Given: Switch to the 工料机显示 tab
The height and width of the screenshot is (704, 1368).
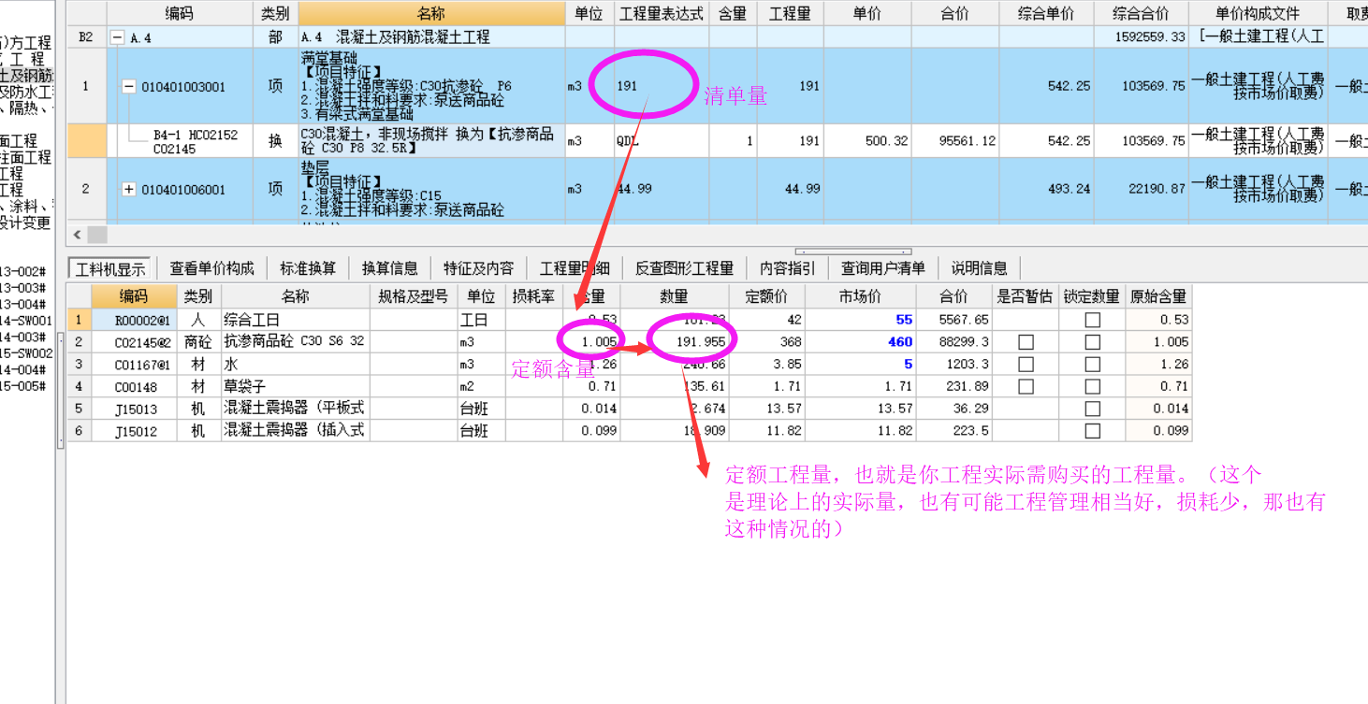Looking at the screenshot, I should (110, 268).
